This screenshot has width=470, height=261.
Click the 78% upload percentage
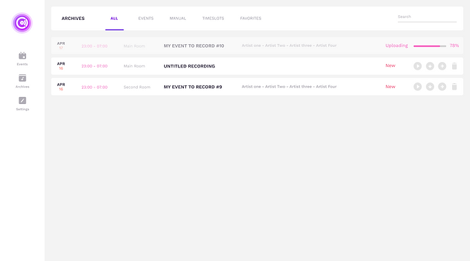(x=454, y=45)
